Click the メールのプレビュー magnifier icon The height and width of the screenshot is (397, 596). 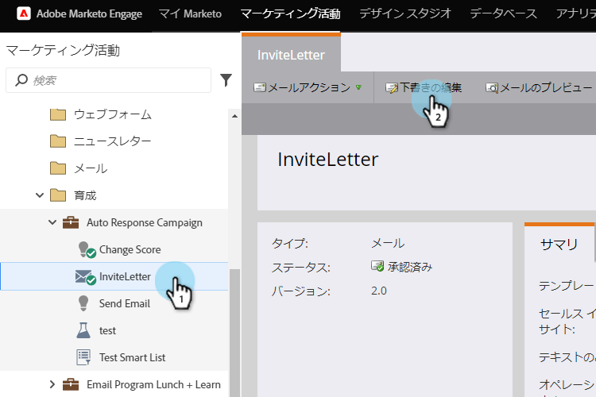(492, 88)
